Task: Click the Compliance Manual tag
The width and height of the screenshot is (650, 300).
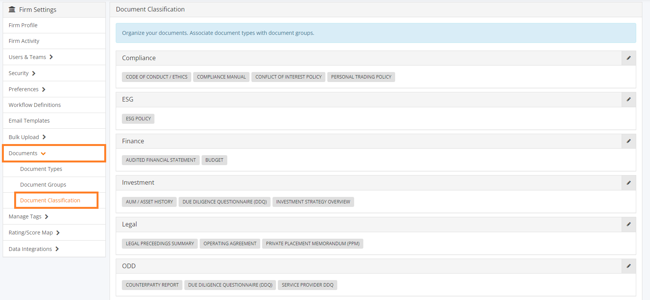Action: [221, 77]
